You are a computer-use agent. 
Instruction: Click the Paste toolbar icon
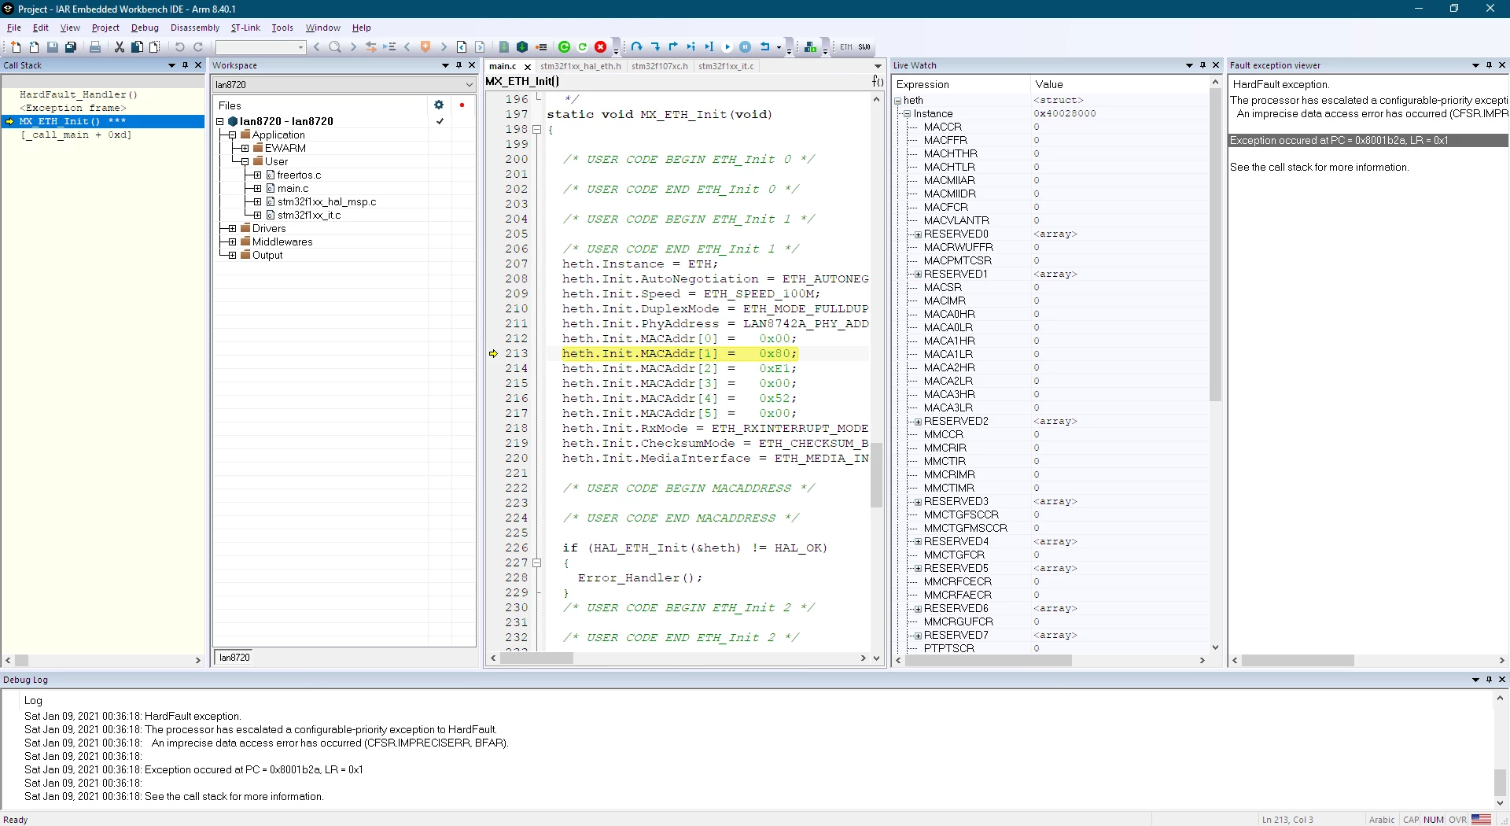pos(155,47)
